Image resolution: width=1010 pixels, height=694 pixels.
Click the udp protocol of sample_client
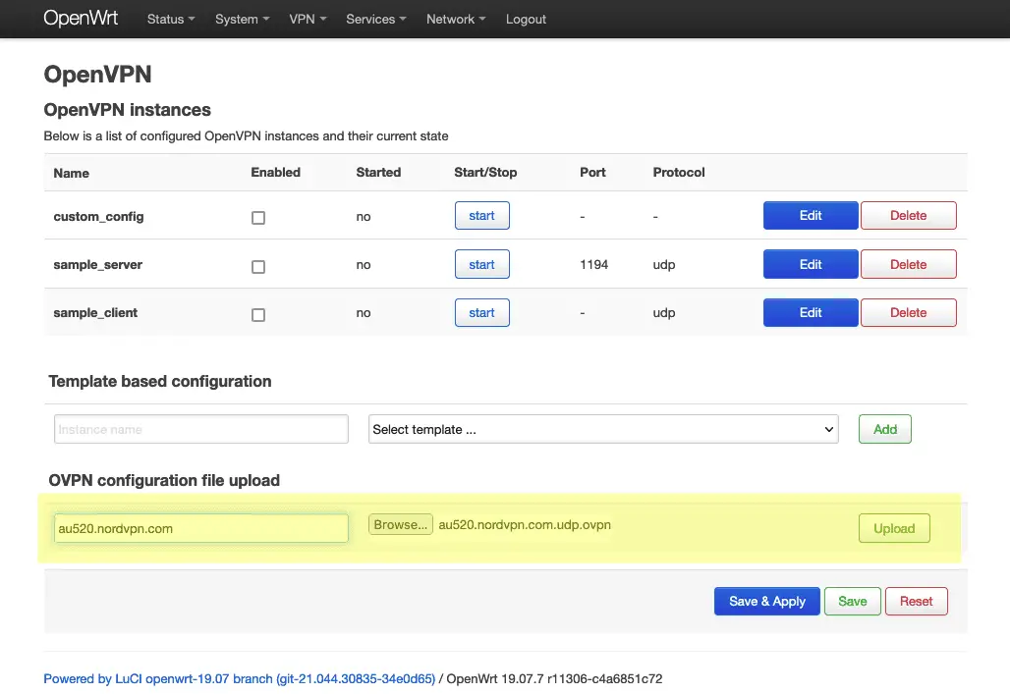point(664,313)
